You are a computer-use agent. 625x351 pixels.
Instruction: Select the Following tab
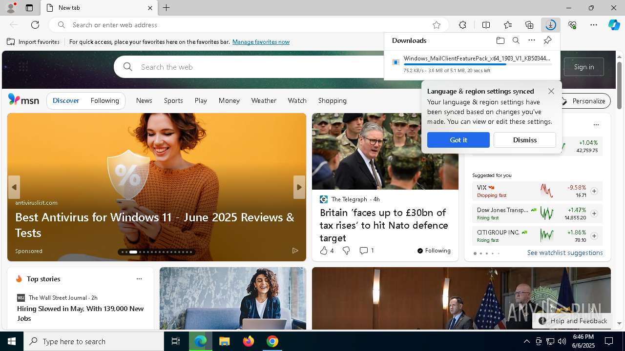tap(104, 100)
